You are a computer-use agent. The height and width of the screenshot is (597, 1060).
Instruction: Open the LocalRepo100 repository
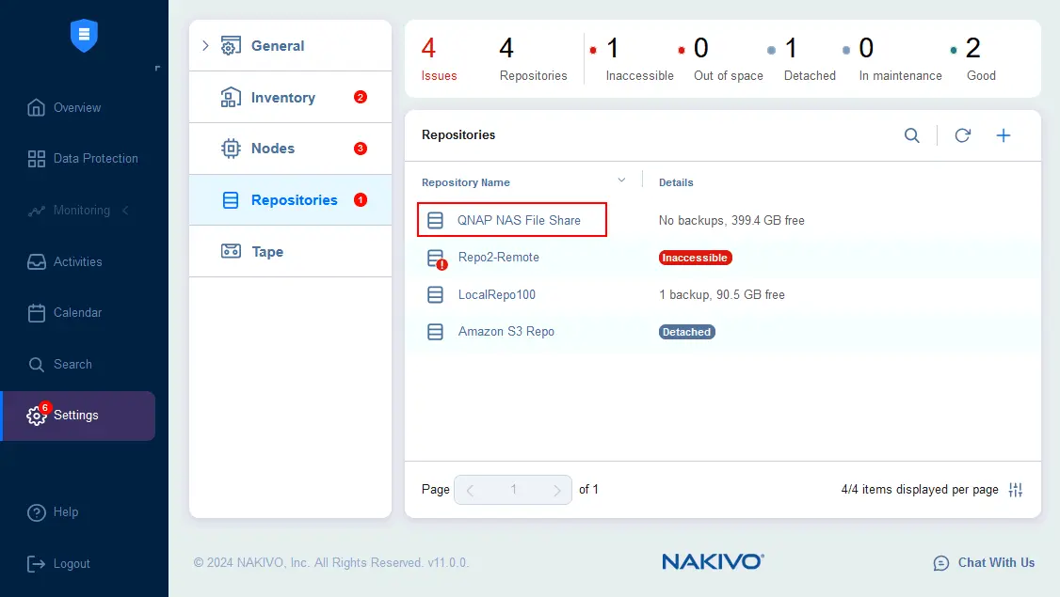pos(496,294)
